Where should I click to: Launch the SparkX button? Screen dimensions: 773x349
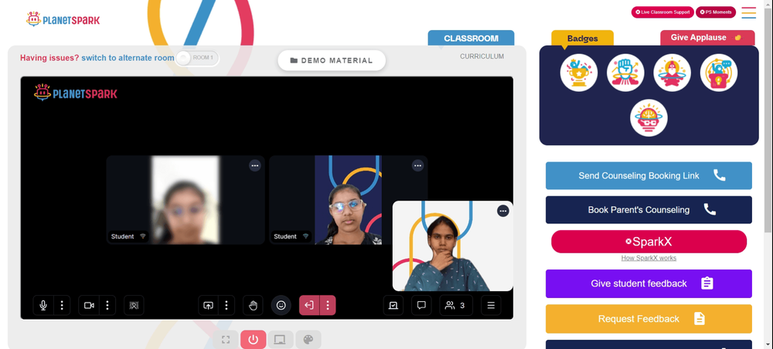tap(649, 242)
